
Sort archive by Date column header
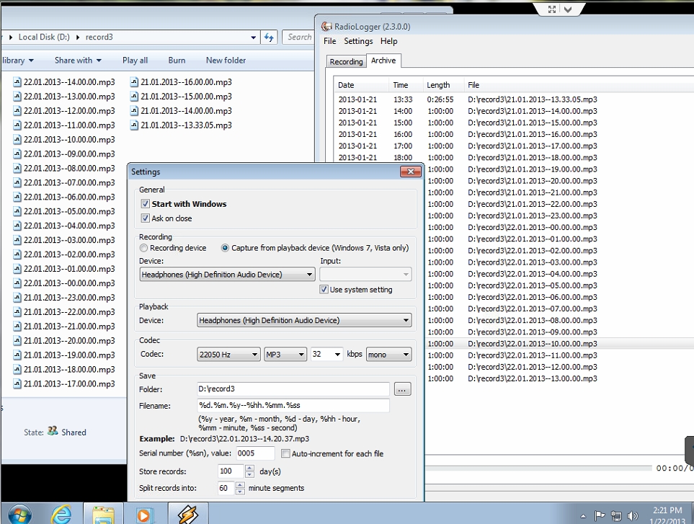point(361,85)
